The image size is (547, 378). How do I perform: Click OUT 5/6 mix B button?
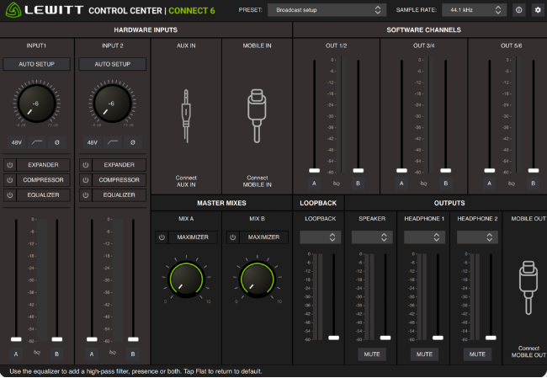point(533,184)
